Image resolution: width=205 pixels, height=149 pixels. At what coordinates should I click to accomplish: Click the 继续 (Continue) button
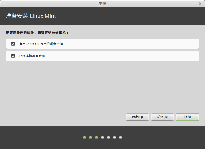[188, 117]
